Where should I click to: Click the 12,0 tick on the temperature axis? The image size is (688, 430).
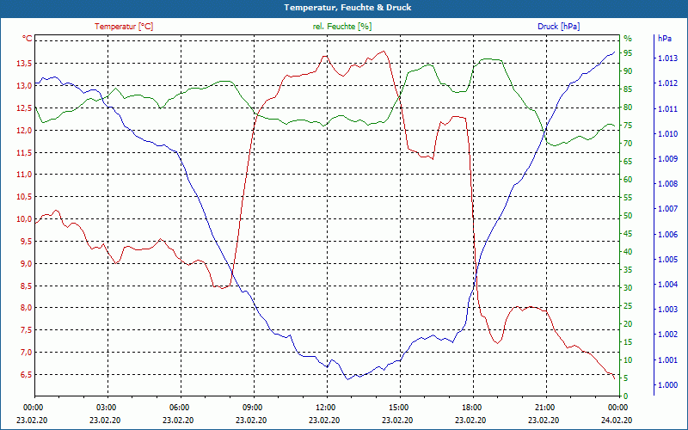tap(24, 131)
